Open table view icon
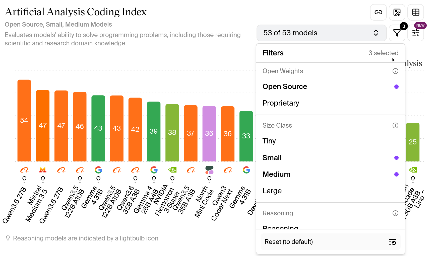The height and width of the screenshot is (256, 433). (416, 12)
